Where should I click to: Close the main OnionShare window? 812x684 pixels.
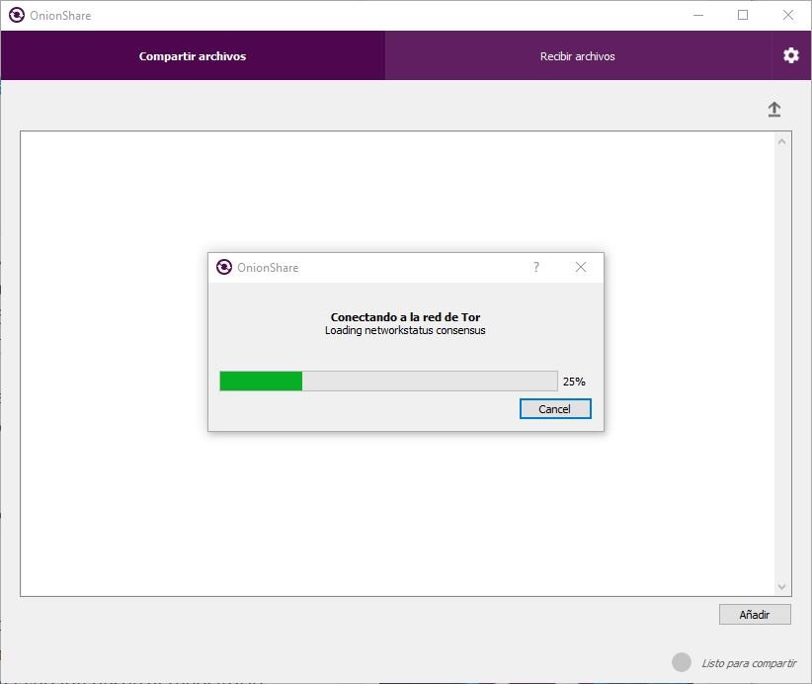(787, 15)
